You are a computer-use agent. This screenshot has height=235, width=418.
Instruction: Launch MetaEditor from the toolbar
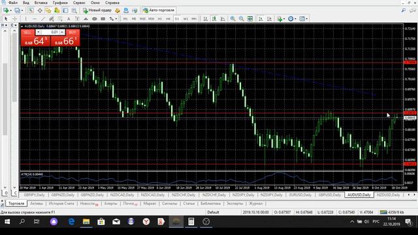(x=118, y=10)
